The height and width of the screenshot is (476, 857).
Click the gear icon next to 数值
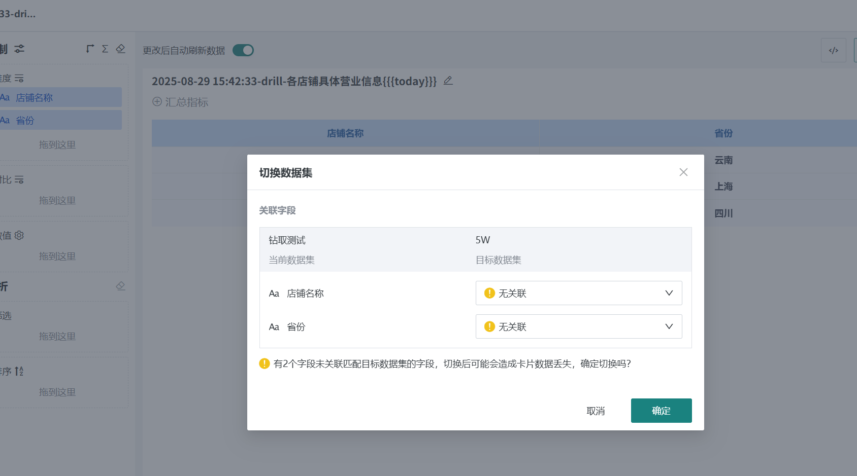pos(19,235)
